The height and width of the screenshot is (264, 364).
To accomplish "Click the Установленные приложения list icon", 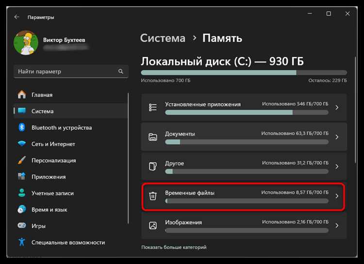I will (153, 108).
